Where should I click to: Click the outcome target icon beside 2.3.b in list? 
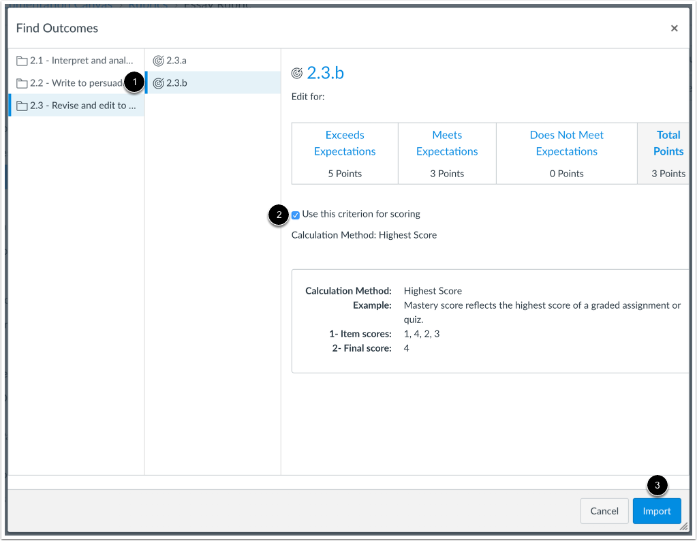(158, 83)
